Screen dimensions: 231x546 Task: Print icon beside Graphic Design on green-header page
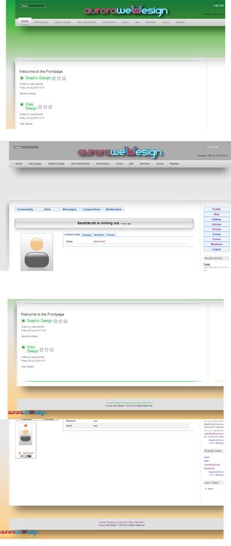click(59, 78)
